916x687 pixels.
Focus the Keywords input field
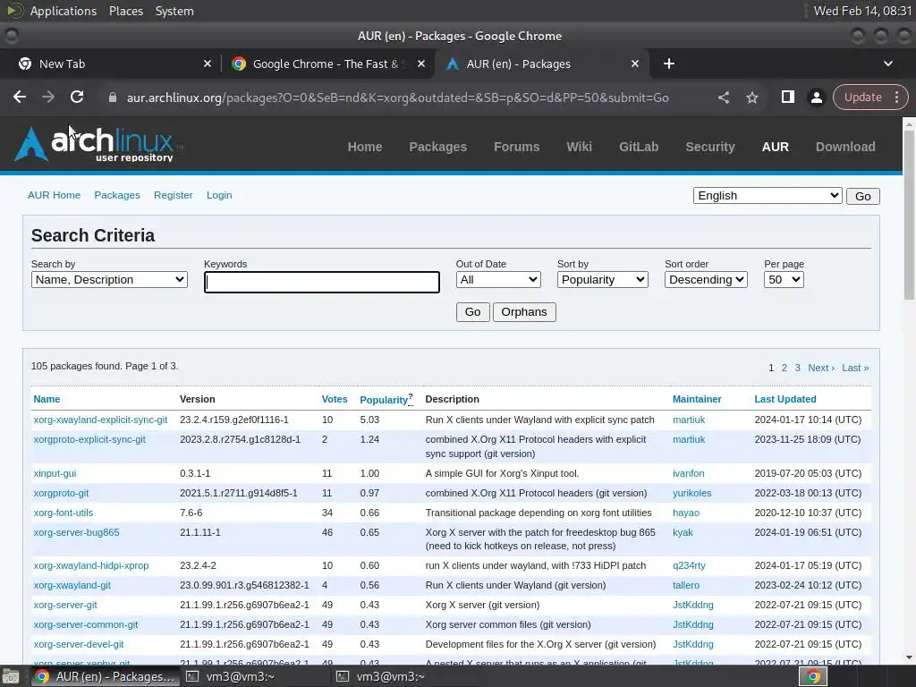pos(322,282)
